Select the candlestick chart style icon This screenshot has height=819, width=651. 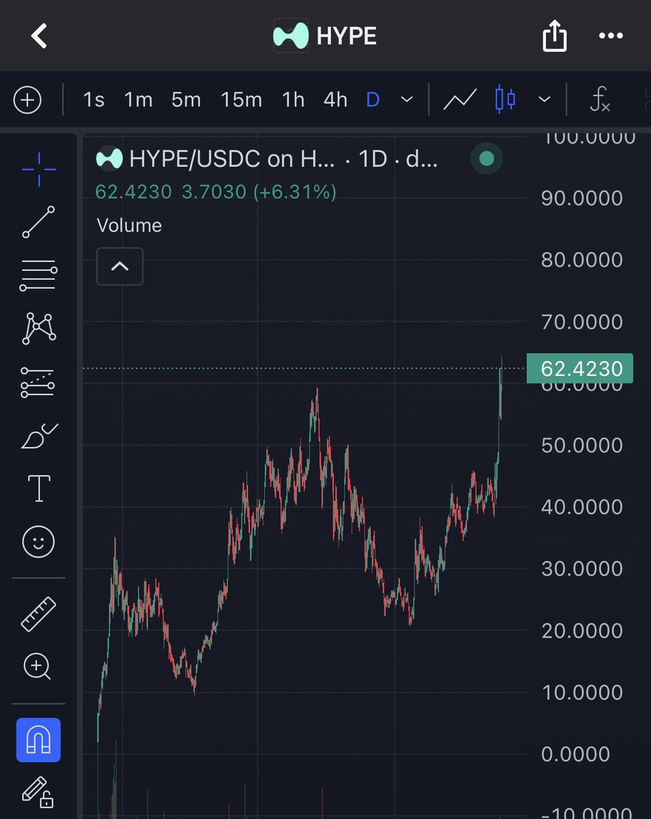(x=505, y=100)
